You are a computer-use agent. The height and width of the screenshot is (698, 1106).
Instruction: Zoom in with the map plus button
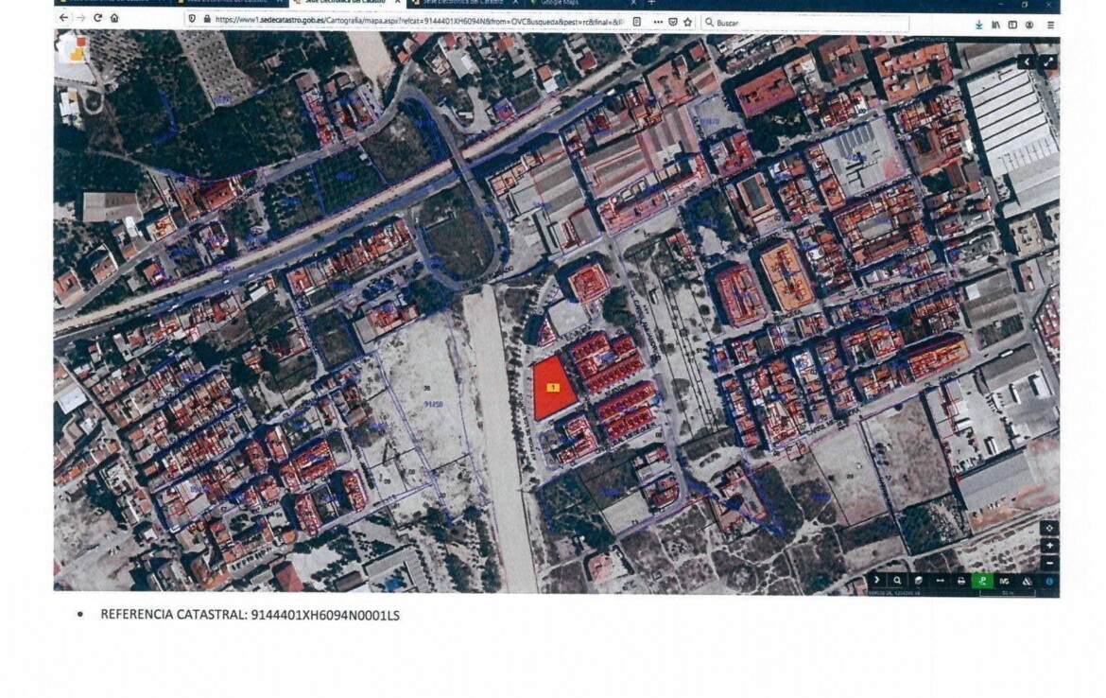[1049, 546]
